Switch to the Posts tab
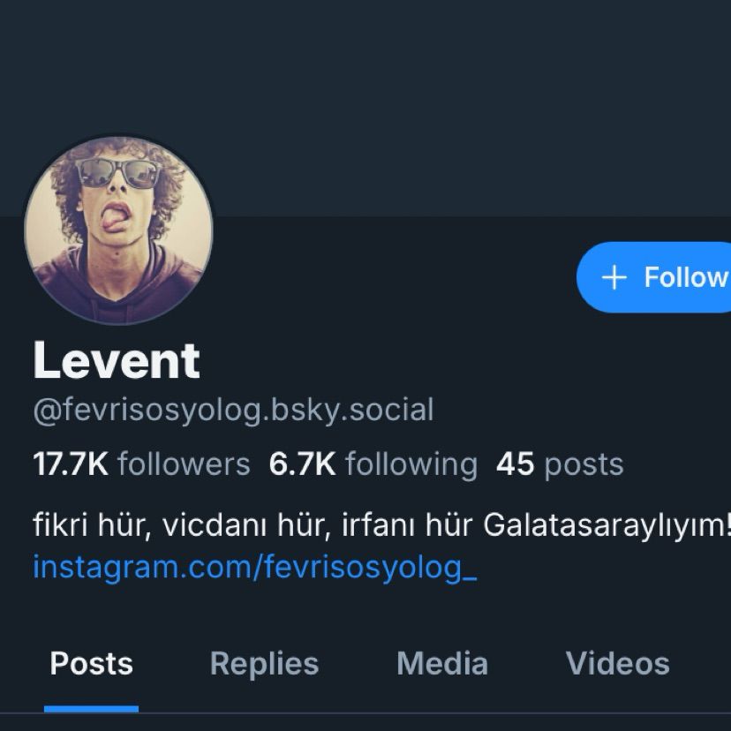 click(92, 663)
